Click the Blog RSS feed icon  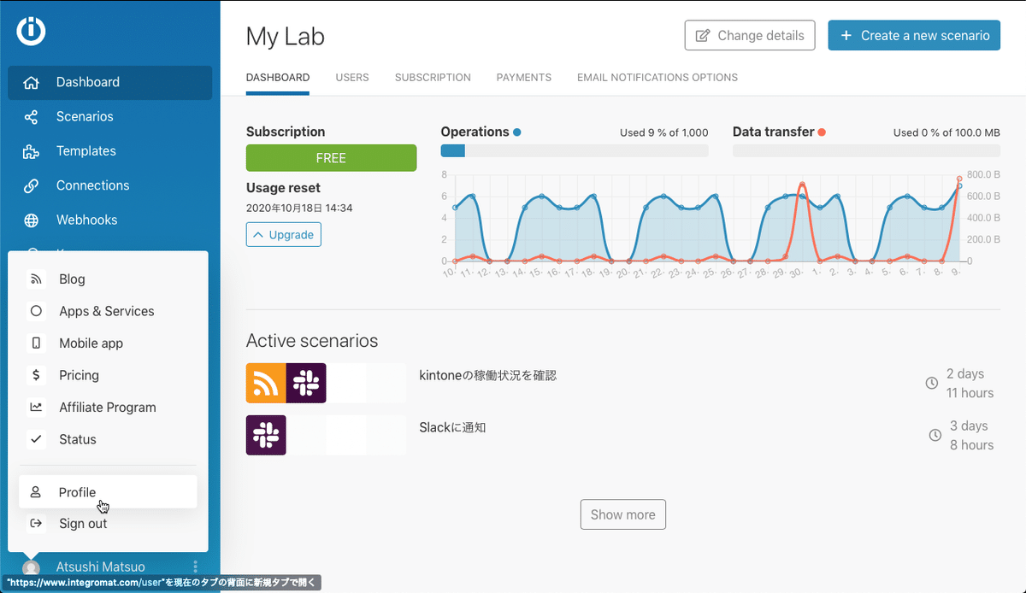click(x=36, y=279)
